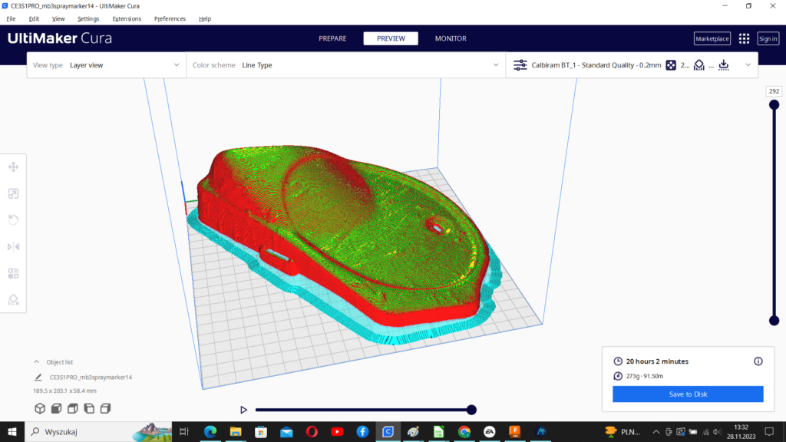Open the Extensions menu
This screenshot has height=442, width=786.
click(x=127, y=18)
